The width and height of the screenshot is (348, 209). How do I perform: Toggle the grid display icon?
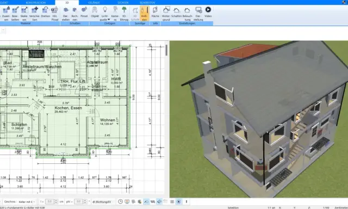pyautogui.click(x=172, y=202)
